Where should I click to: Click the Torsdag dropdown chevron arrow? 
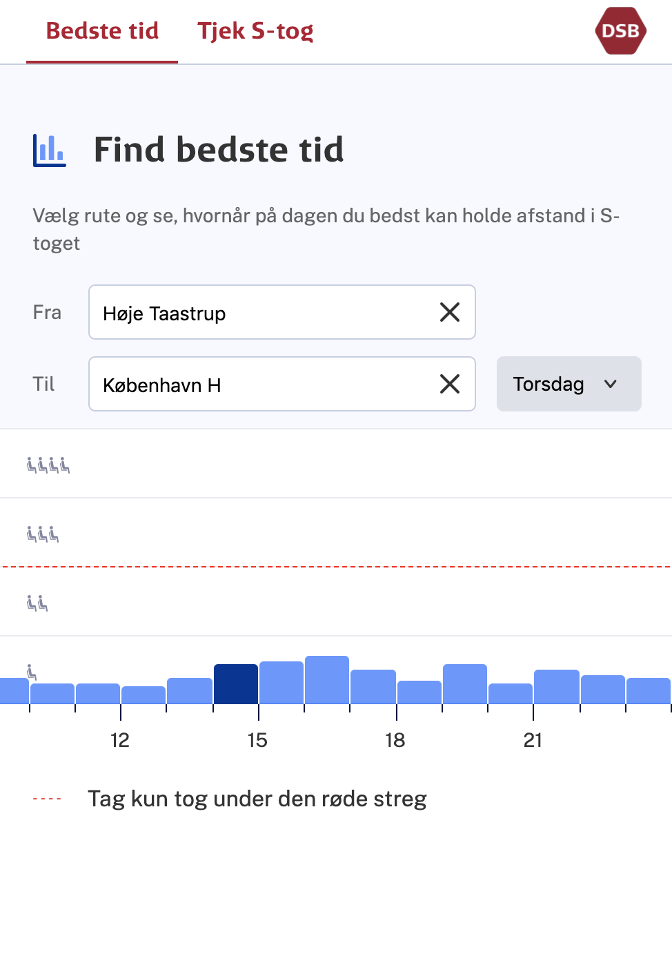coord(611,384)
